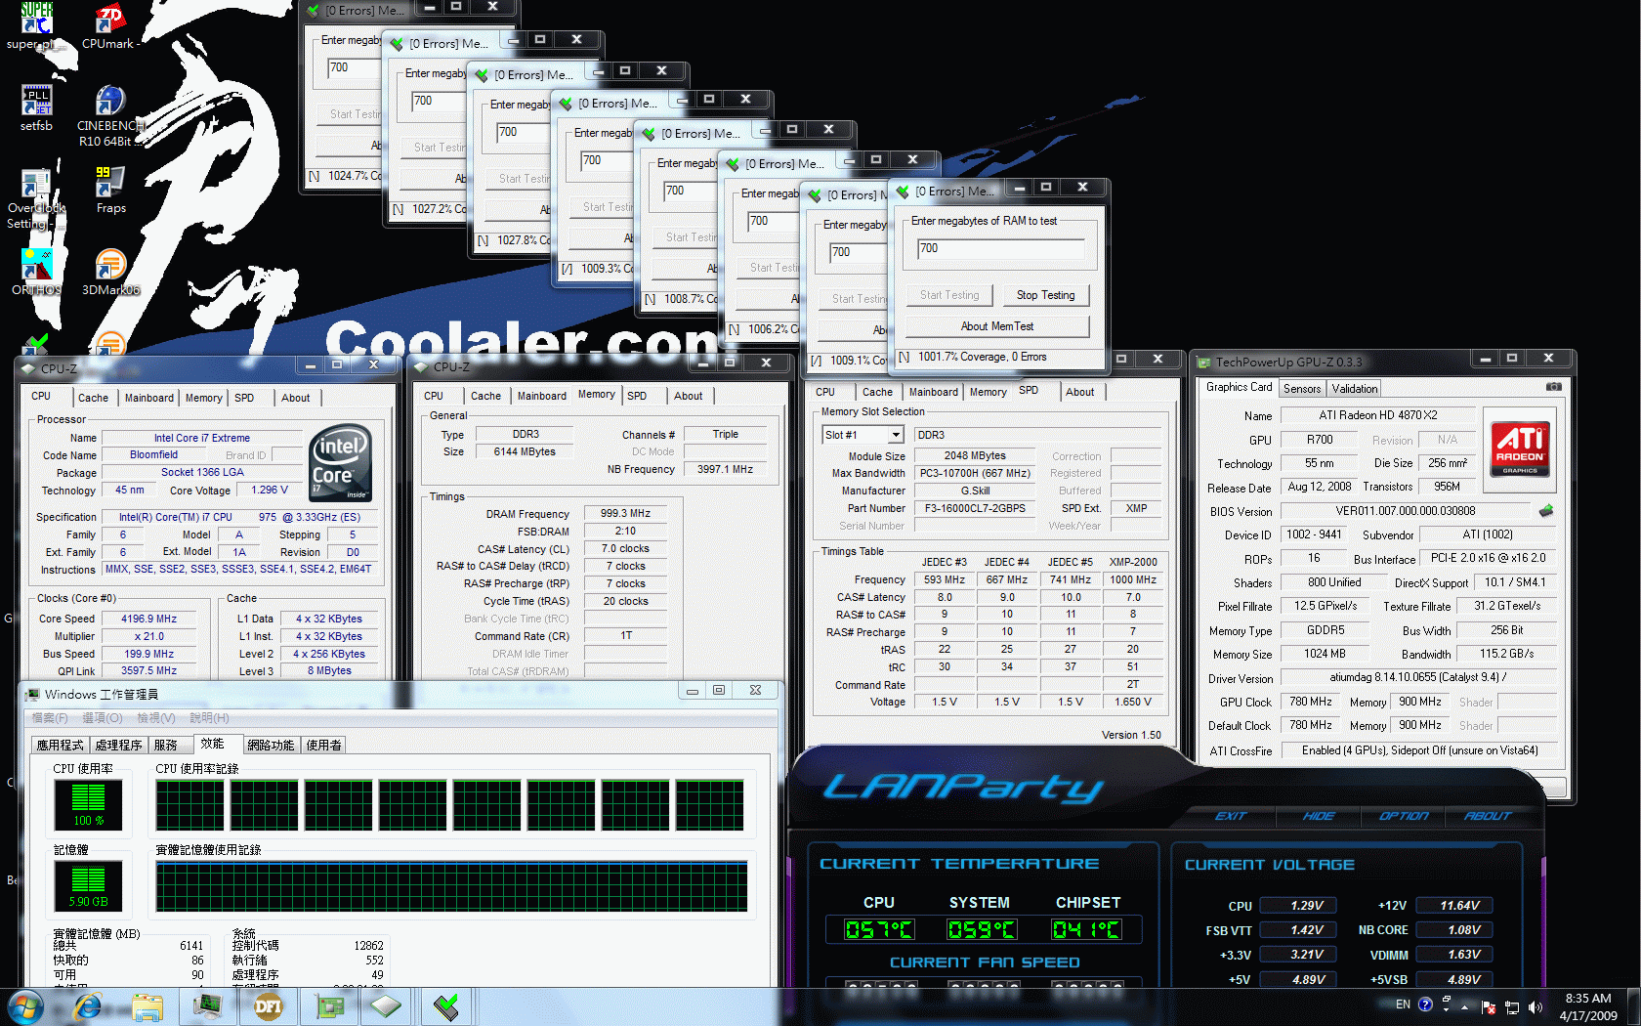Screen dimensions: 1641x1026
Task: Select 處理程序 tab in Task Manager
Action: click(118, 745)
